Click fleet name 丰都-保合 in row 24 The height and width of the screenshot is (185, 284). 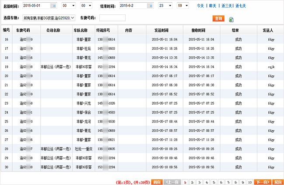[83, 112]
